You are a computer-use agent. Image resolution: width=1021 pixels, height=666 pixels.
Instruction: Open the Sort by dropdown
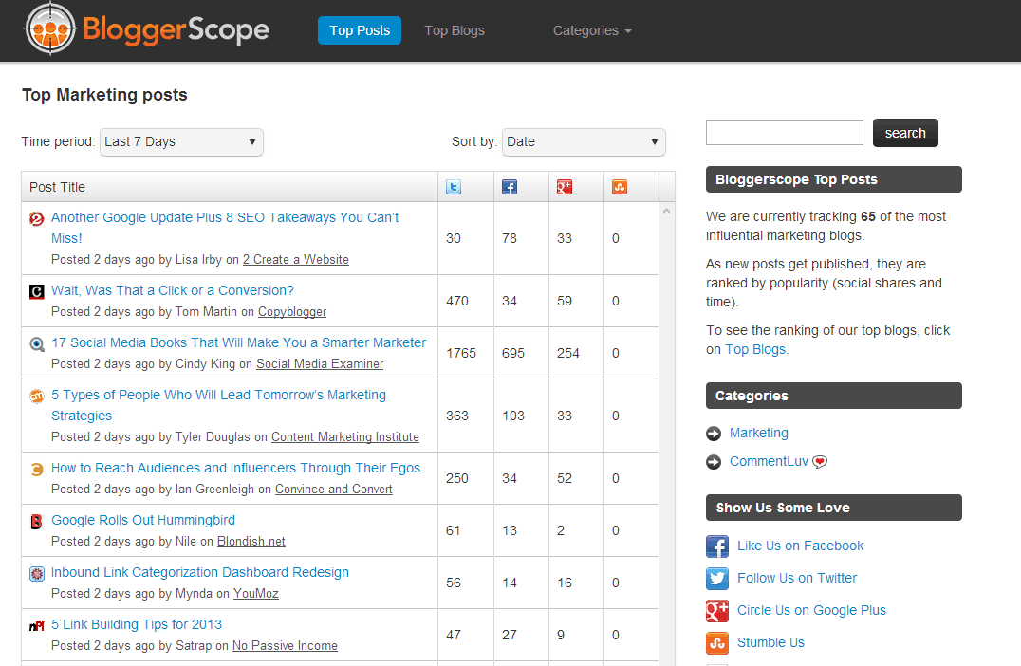[584, 142]
